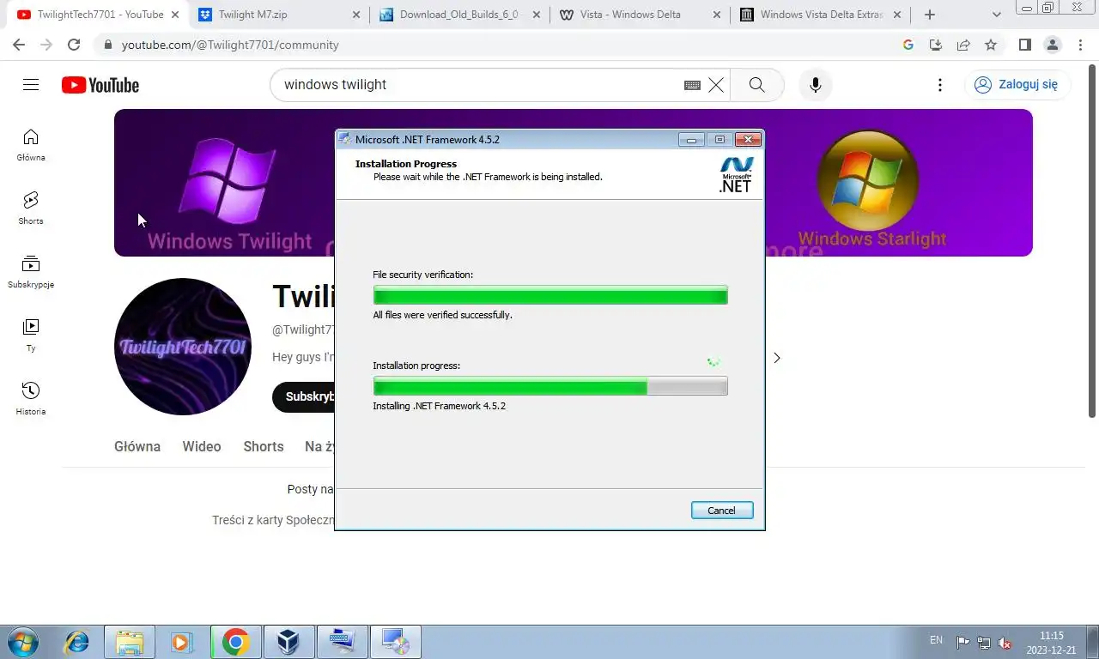This screenshot has height=659, width=1099.
Task: Open YouTube settings three-dot menu
Action: click(x=940, y=85)
